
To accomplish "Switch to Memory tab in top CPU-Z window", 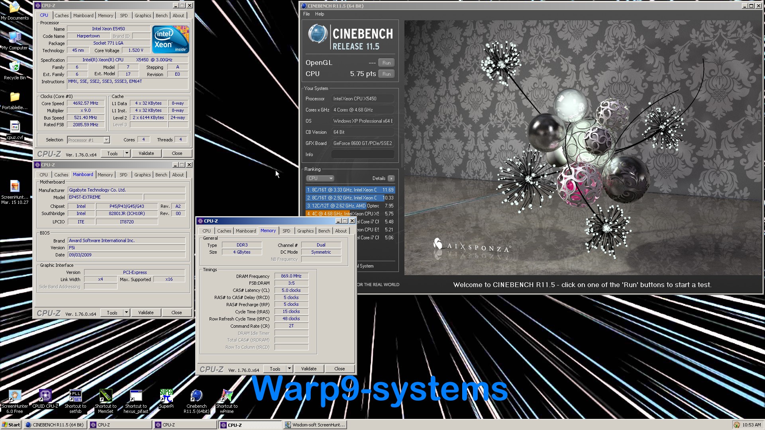I will tap(106, 16).
